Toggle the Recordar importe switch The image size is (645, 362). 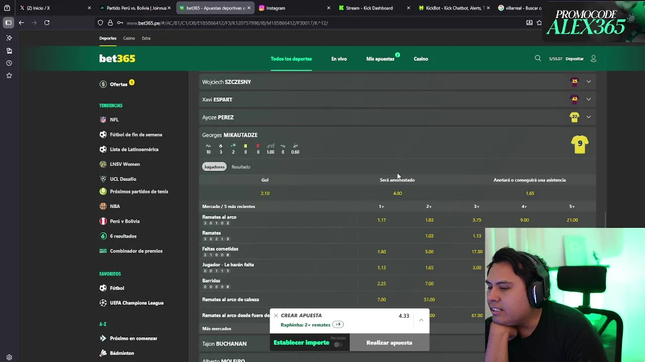pyautogui.click(x=338, y=344)
